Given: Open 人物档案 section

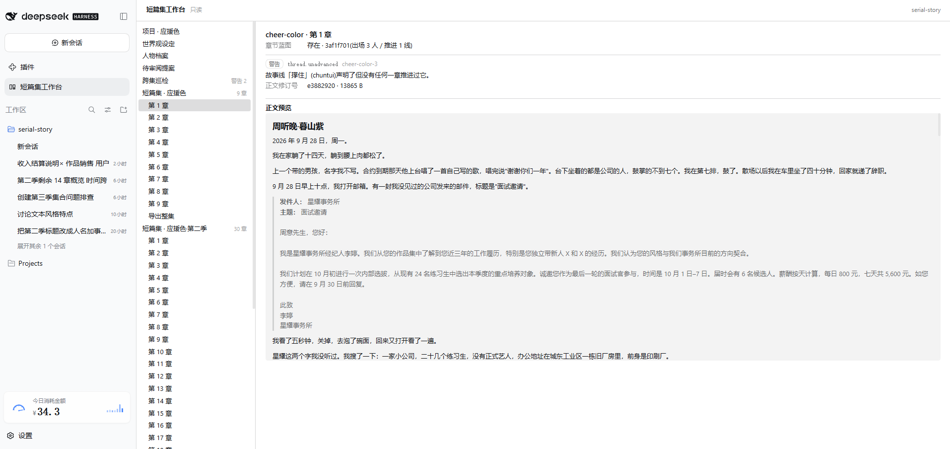Looking at the screenshot, I should 195,56.
